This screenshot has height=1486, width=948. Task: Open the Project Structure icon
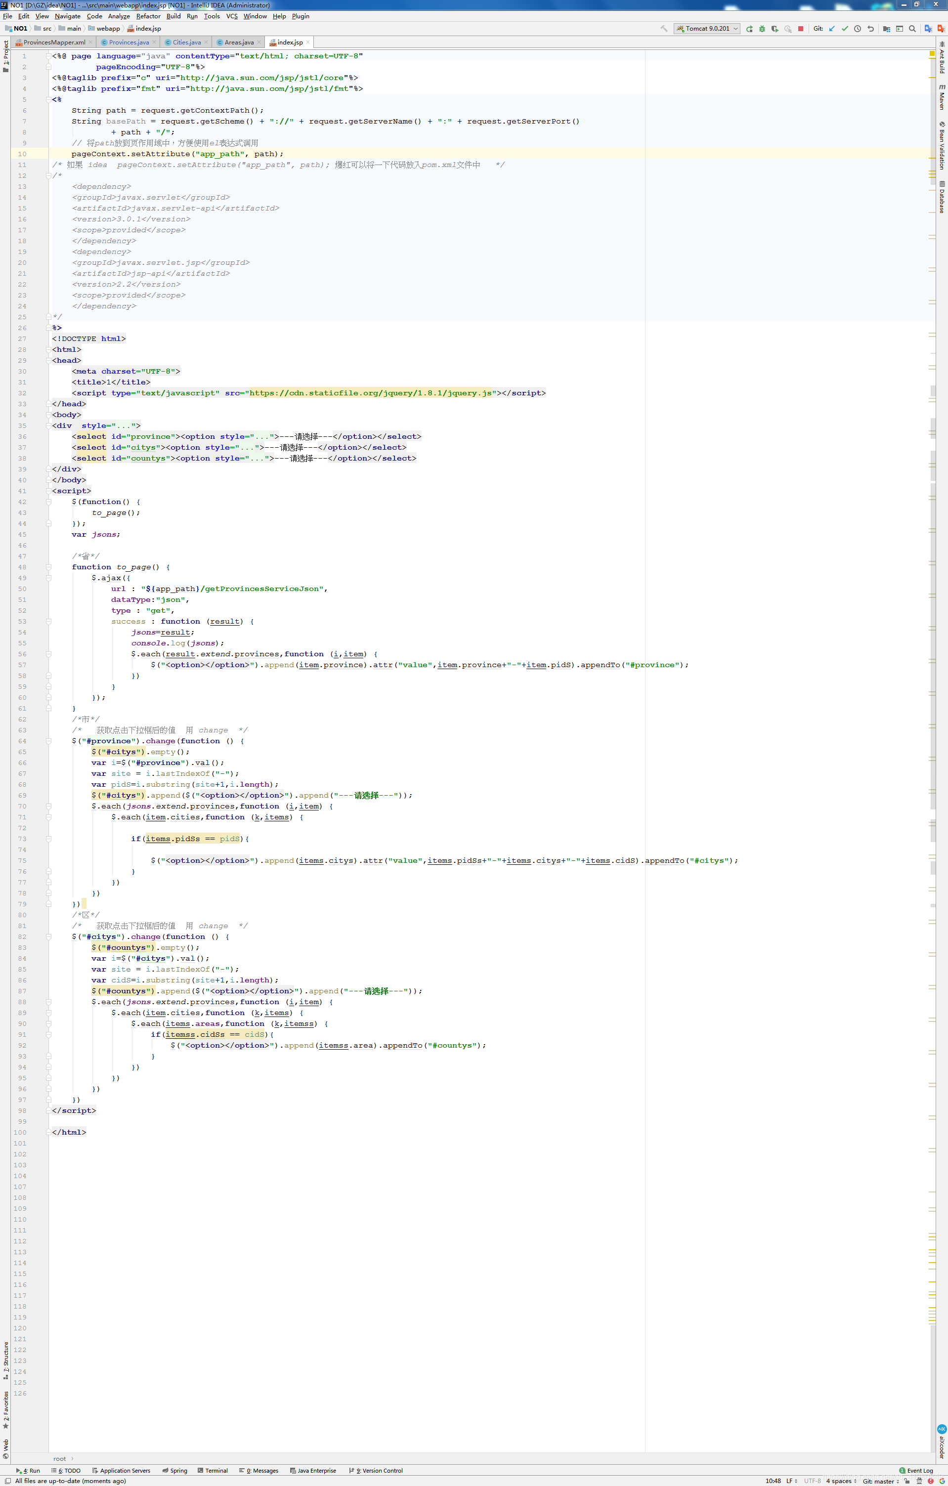click(x=887, y=28)
